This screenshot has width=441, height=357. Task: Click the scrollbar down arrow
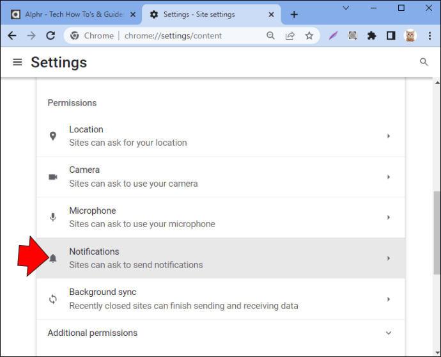(437, 353)
